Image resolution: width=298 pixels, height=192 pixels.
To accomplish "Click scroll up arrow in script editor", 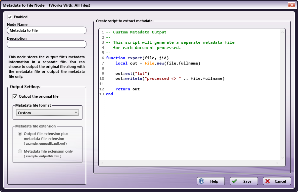I will click(283, 32).
